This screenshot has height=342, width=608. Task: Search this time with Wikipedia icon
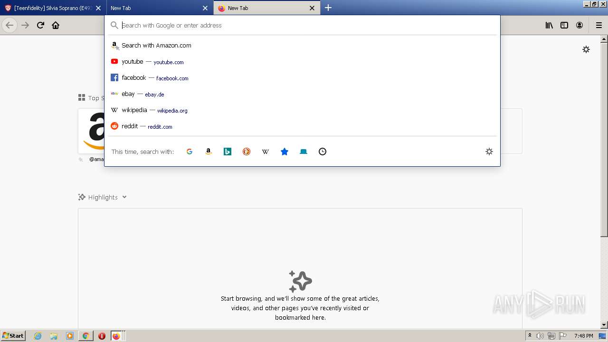click(x=266, y=152)
